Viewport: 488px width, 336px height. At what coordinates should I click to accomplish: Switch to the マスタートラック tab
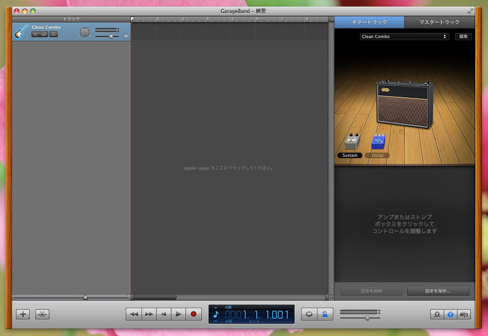coord(439,22)
